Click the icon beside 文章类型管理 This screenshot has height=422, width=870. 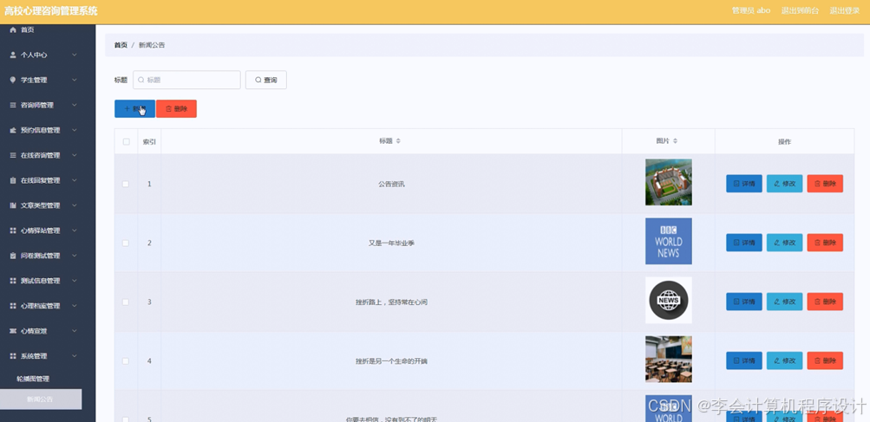pos(13,205)
